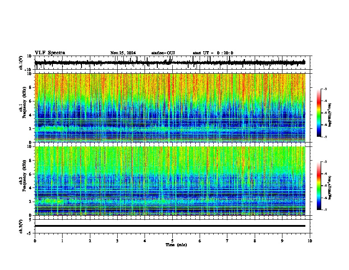349x270 pixels.
Task: Click the ch.3 flat black trace
Action: click(x=170, y=226)
